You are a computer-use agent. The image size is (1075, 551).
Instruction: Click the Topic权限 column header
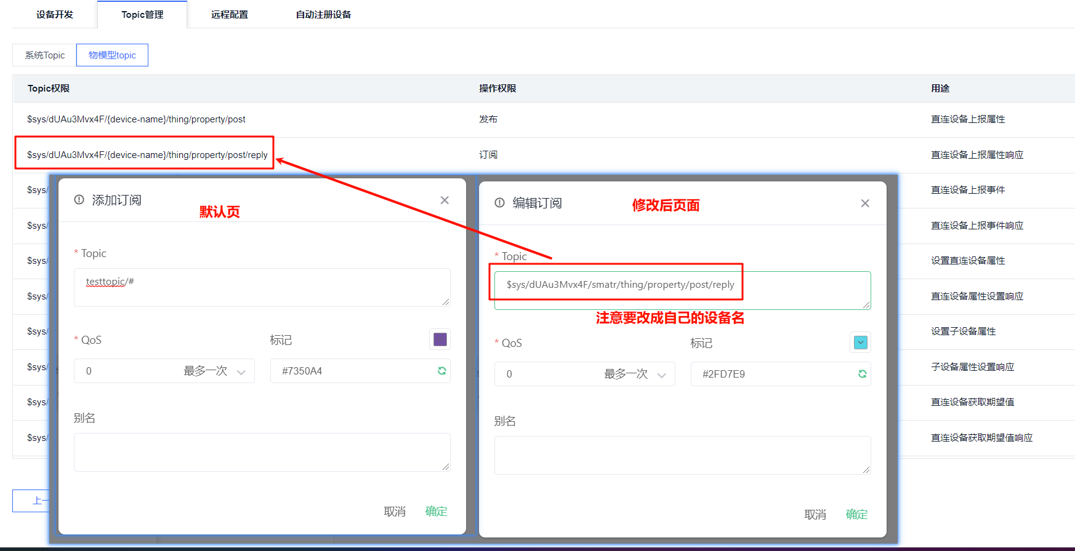(49, 89)
